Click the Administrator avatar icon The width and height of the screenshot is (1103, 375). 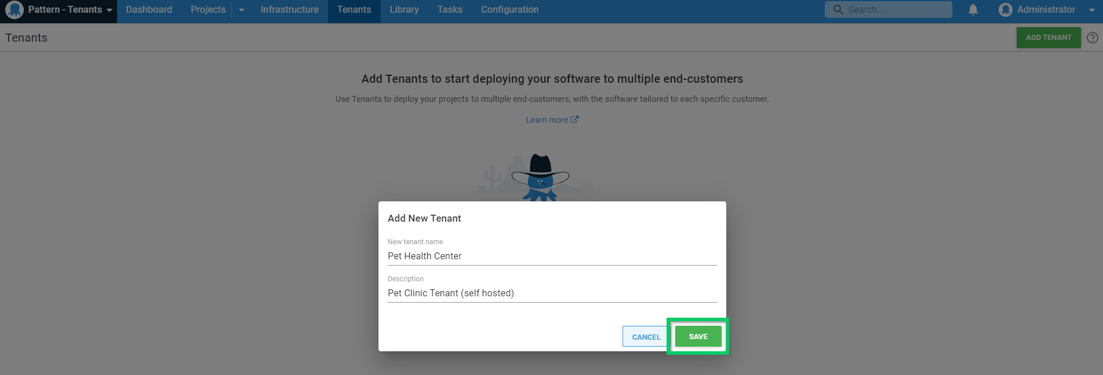1006,10
